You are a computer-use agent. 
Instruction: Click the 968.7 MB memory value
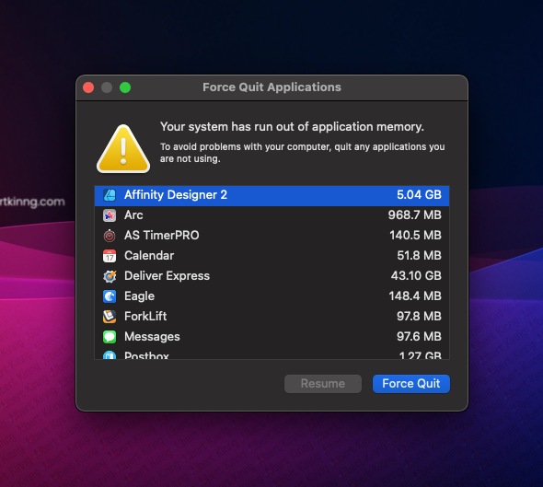point(414,215)
